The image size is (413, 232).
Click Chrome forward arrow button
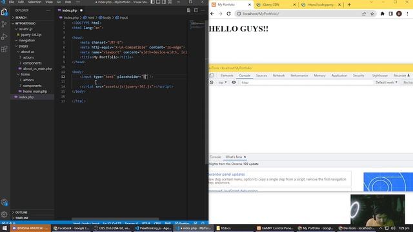click(221, 14)
